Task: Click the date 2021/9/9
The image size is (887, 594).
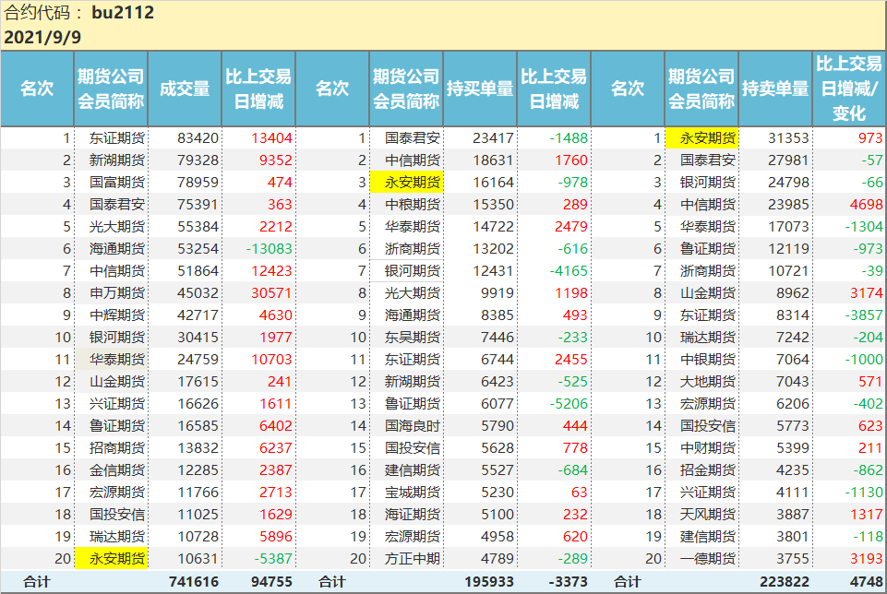Action: point(42,37)
